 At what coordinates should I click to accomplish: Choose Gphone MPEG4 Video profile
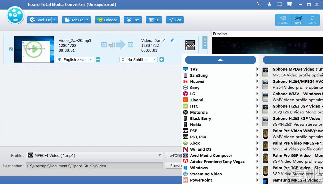click(x=292, y=72)
